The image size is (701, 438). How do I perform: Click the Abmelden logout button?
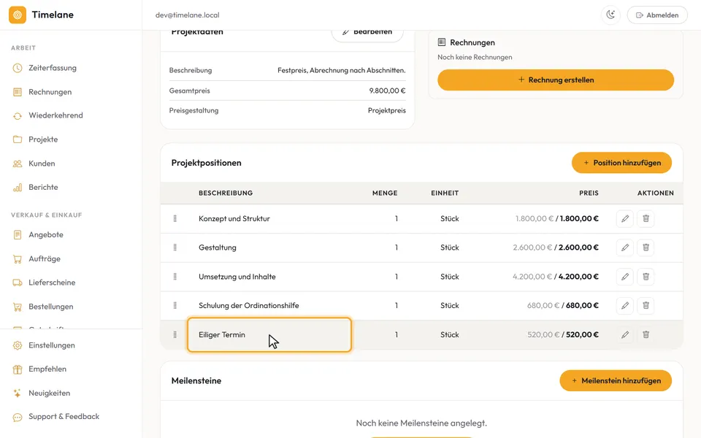pos(657,15)
